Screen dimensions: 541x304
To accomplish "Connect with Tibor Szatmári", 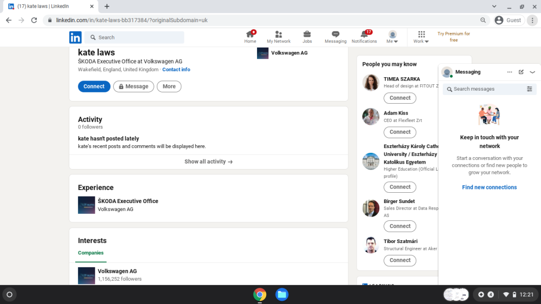I will [x=400, y=260].
